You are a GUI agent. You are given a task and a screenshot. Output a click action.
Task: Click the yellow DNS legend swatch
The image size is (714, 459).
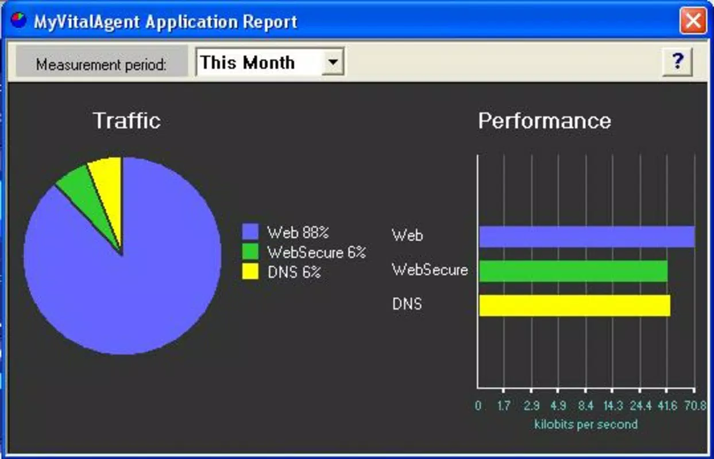pyautogui.click(x=250, y=271)
